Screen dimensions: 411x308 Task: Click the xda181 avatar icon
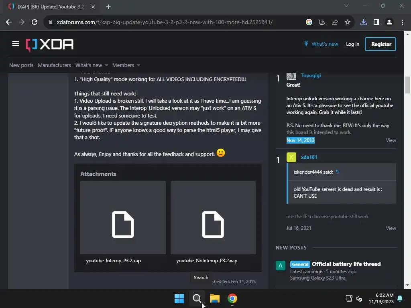(291, 157)
